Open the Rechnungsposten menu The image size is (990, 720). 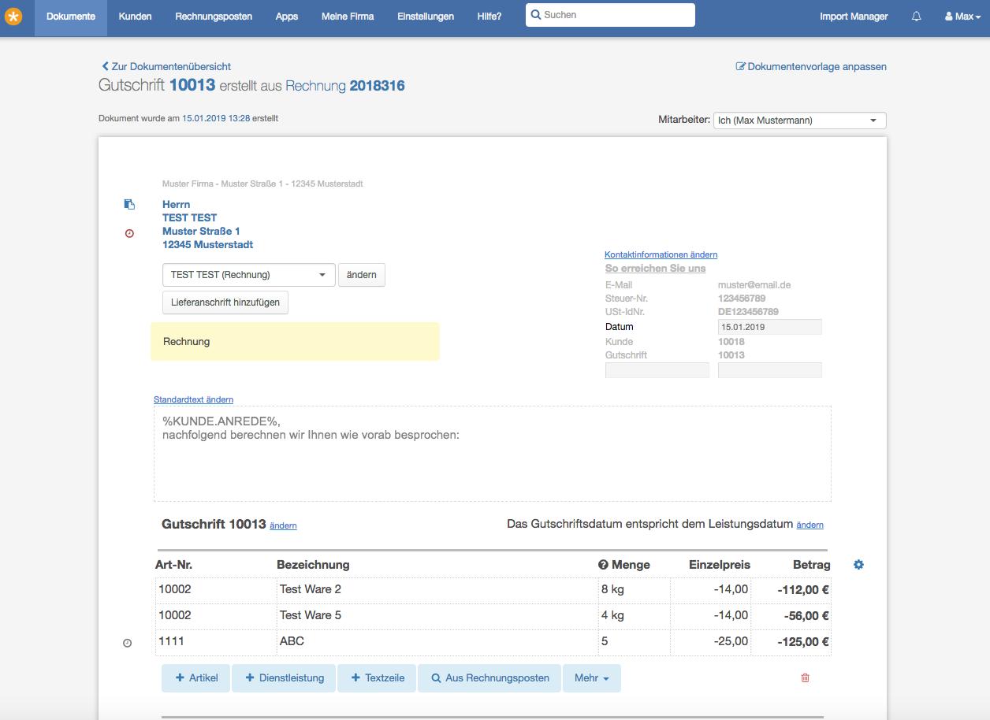tap(214, 17)
